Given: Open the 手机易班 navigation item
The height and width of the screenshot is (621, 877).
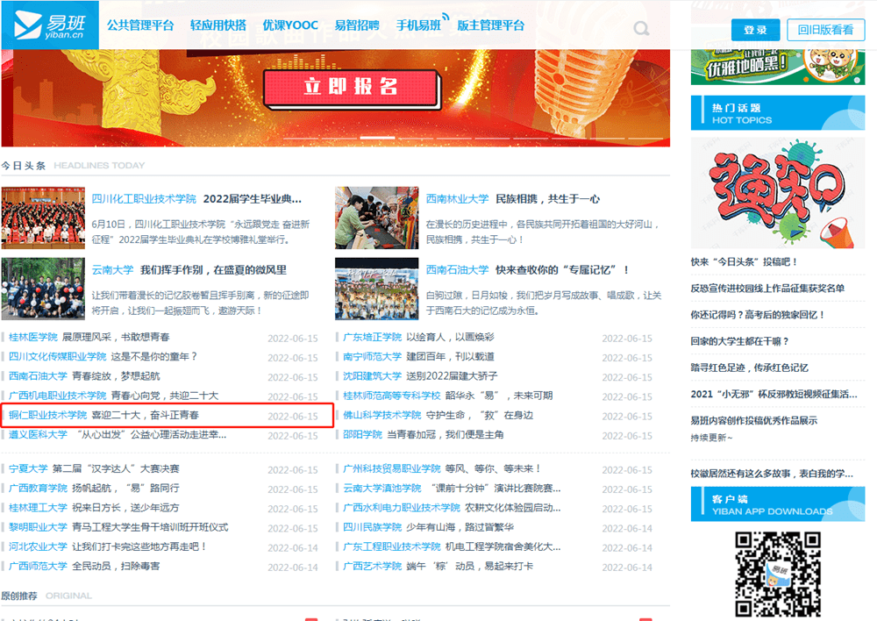Looking at the screenshot, I should tap(419, 25).
